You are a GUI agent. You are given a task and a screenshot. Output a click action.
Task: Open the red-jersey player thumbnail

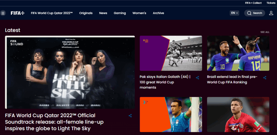(x=238, y=114)
